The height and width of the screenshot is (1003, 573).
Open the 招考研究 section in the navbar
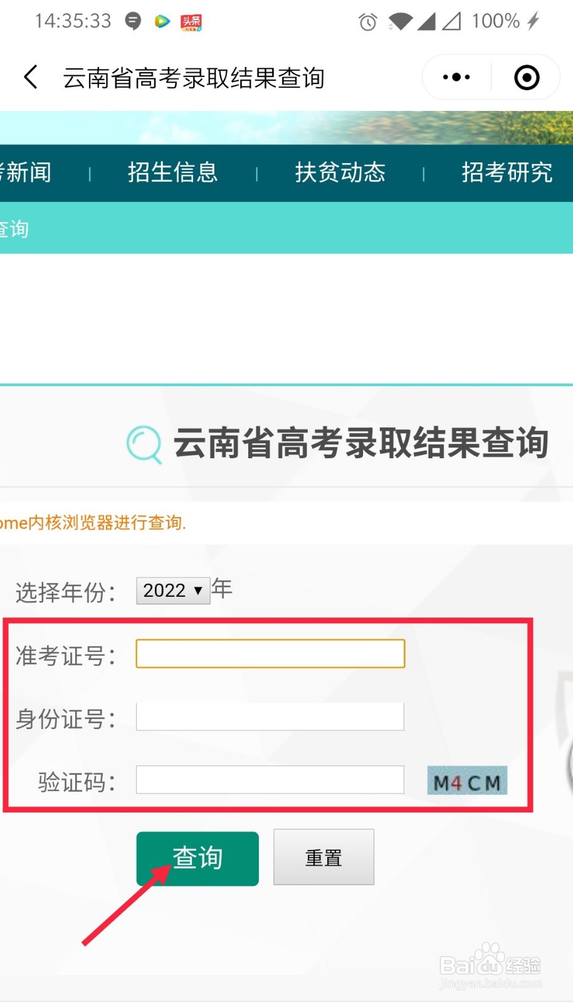pos(507,172)
